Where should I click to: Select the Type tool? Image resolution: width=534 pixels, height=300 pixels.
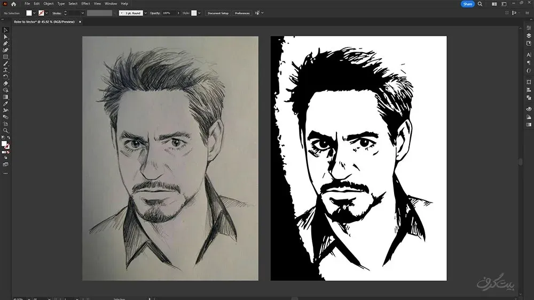tap(5, 70)
